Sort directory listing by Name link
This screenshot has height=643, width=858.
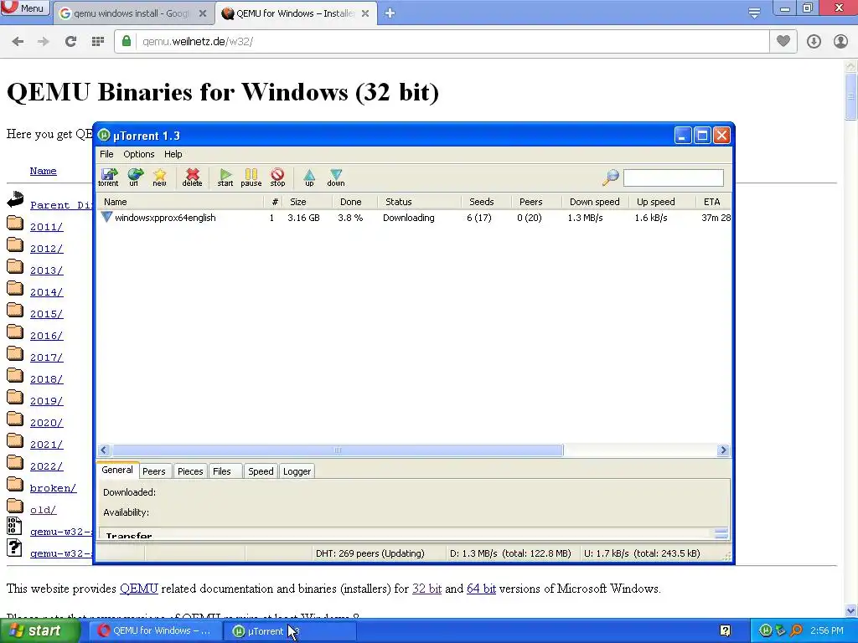44,171
